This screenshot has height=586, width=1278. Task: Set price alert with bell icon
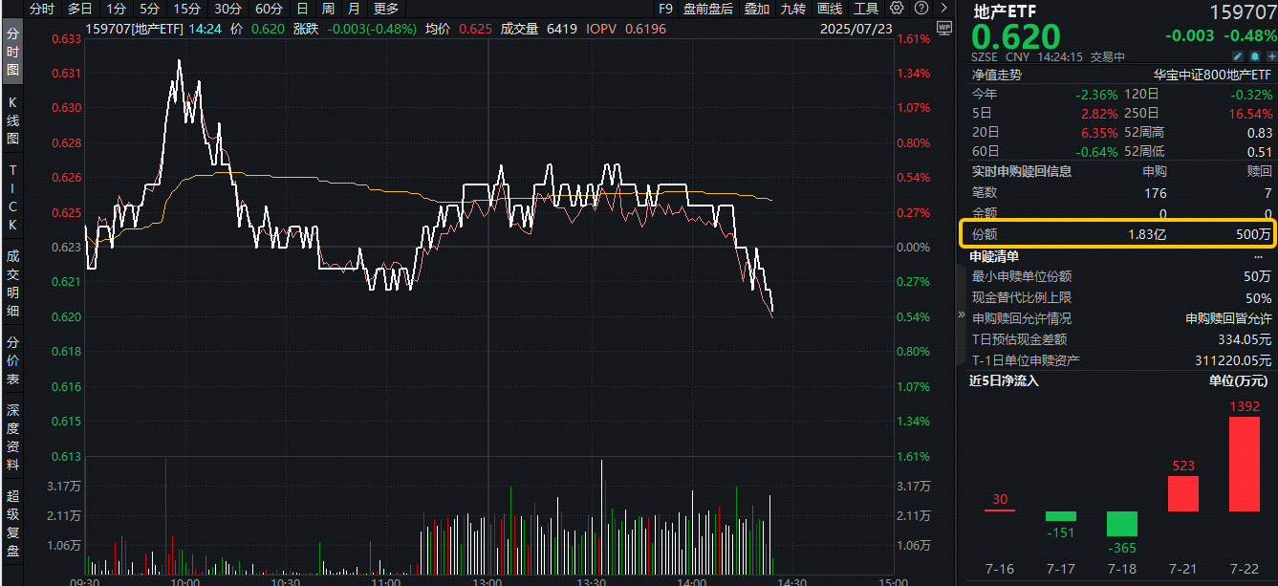click(1254, 57)
